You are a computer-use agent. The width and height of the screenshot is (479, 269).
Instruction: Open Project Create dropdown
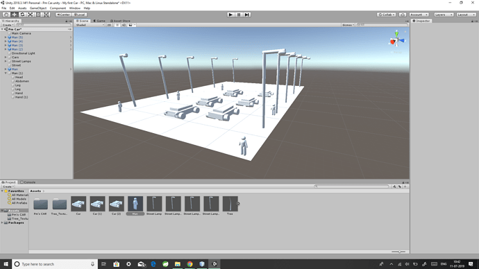point(8,186)
